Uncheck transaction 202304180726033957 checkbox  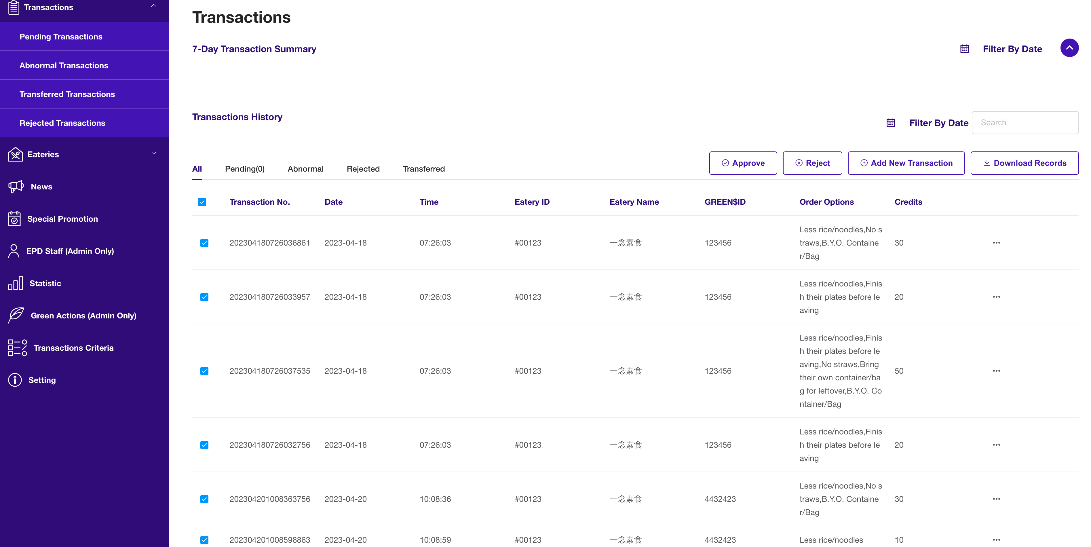coord(204,297)
